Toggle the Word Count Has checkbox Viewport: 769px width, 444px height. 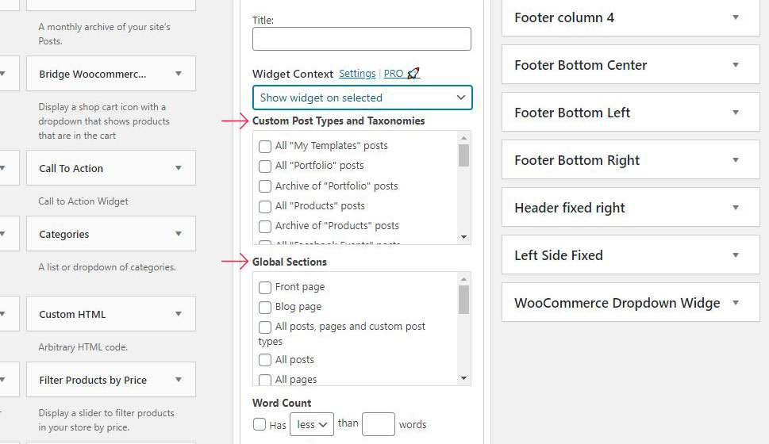point(260,424)
